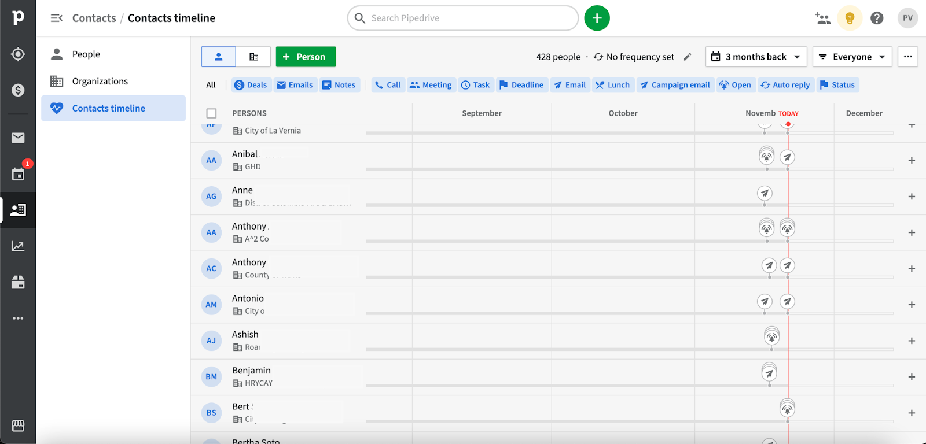
Task: Open the Leads inbox from the sidebar
Action: coord(18,54)
